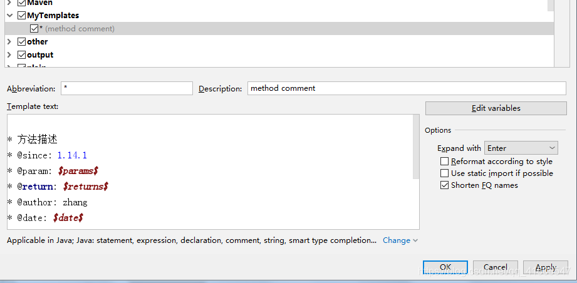Screen dimensions: 577x283
Task: Open the Edit variables dialog
Action: point(496,108)
